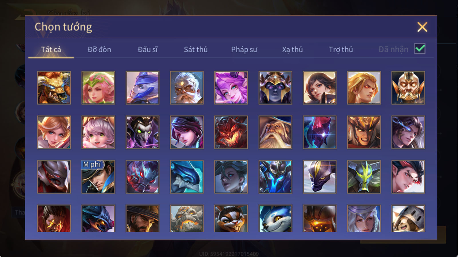Choose the pink-haired elf girl hero
Viewport: 458px width, 257px height.
[x=98, y=88]
